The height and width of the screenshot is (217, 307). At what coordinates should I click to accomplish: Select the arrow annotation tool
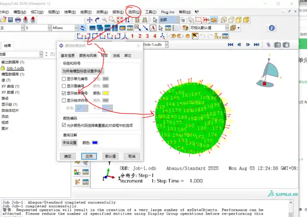pos(145,28)
